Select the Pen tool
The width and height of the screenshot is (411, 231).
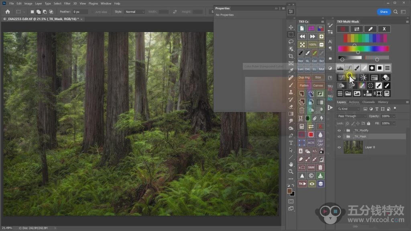point(291,136)
